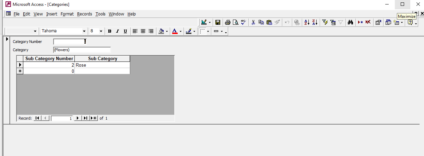Open the font size 8 dropdown

(101, 31)
